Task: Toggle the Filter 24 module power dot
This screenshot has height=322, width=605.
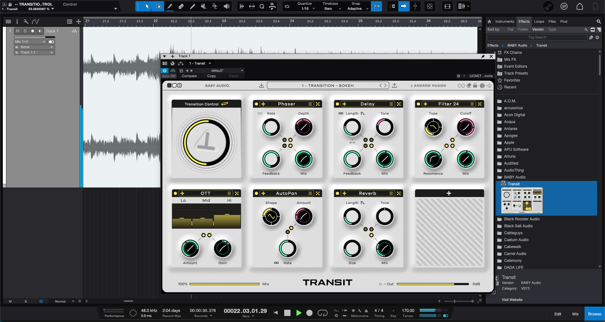Action: (418, 104)
